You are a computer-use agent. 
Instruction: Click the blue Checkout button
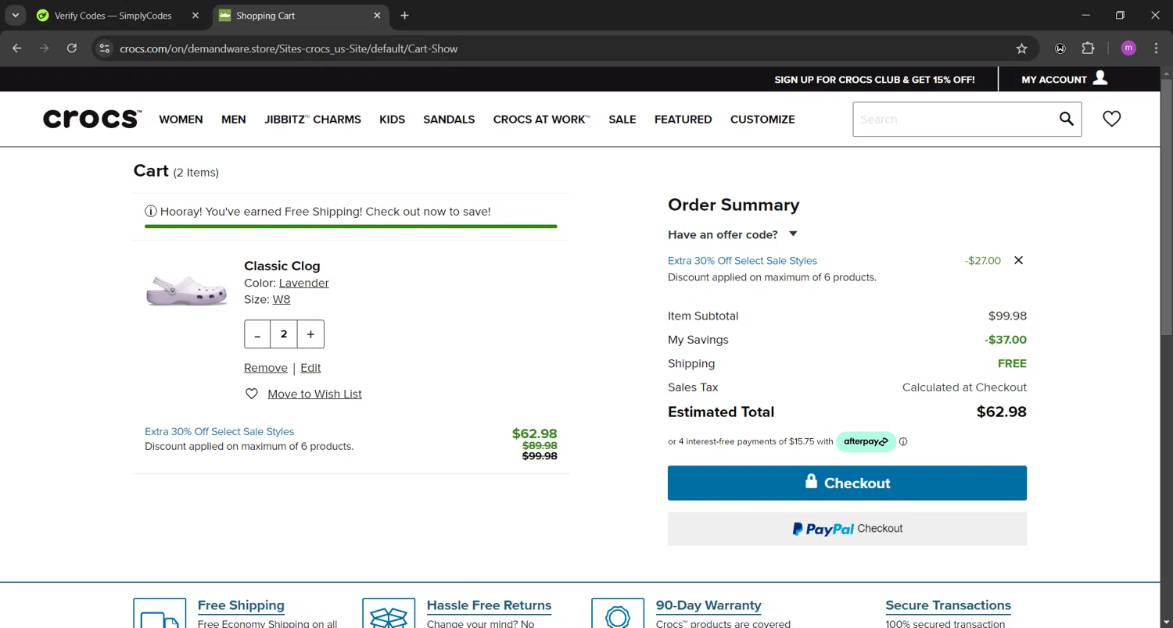[x=847, y=483]
